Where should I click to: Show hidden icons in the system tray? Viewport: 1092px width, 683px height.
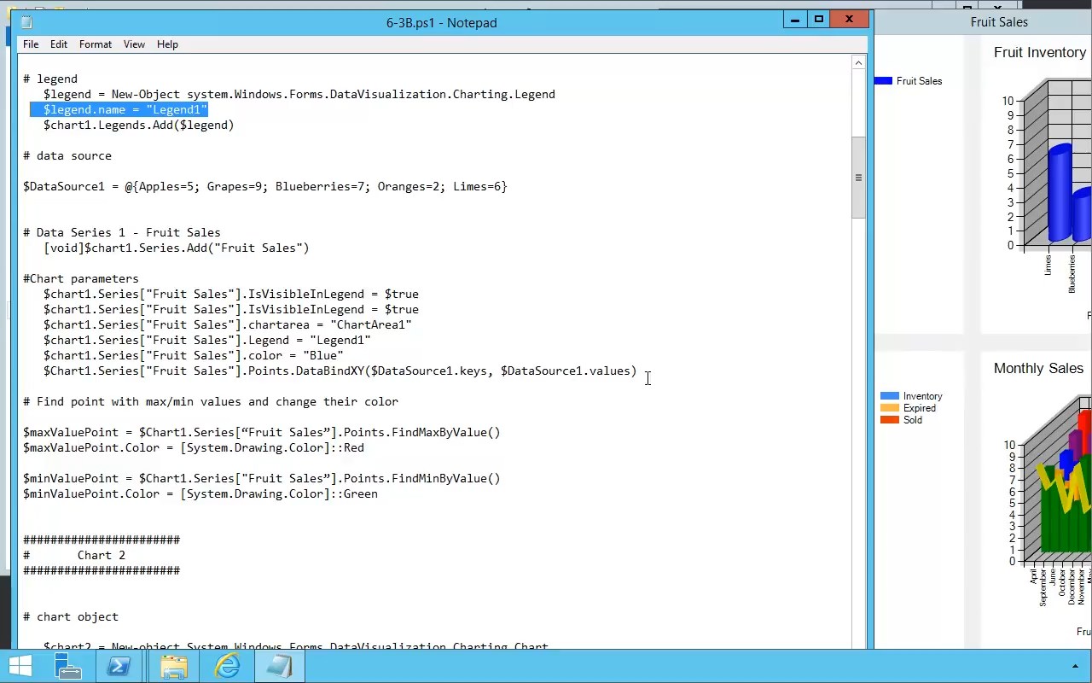[1075, 666]
